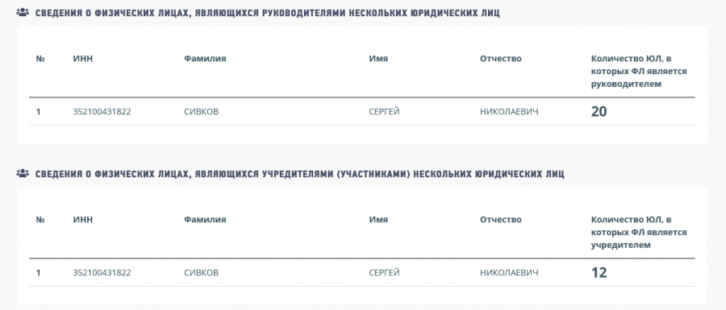The width and height of the screenshot is (726, 310).
Task: Select the ИНН column header in the managers table
Action: (83, 59)
